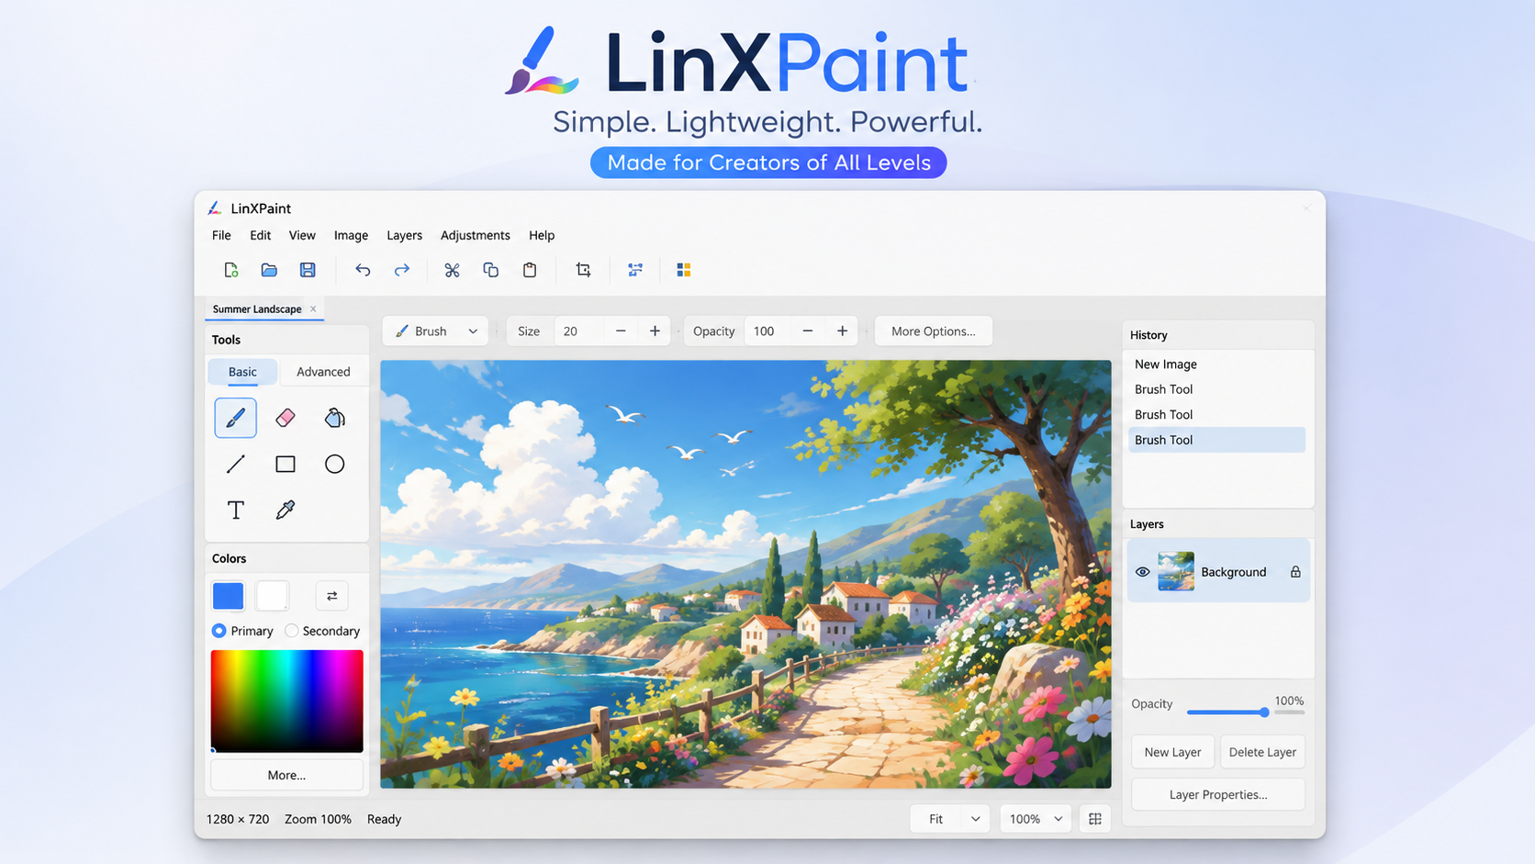Image resolution: width=1535 pixels, height=864 pixels.
Task: Open the Image menu
Action: (351, 235)
